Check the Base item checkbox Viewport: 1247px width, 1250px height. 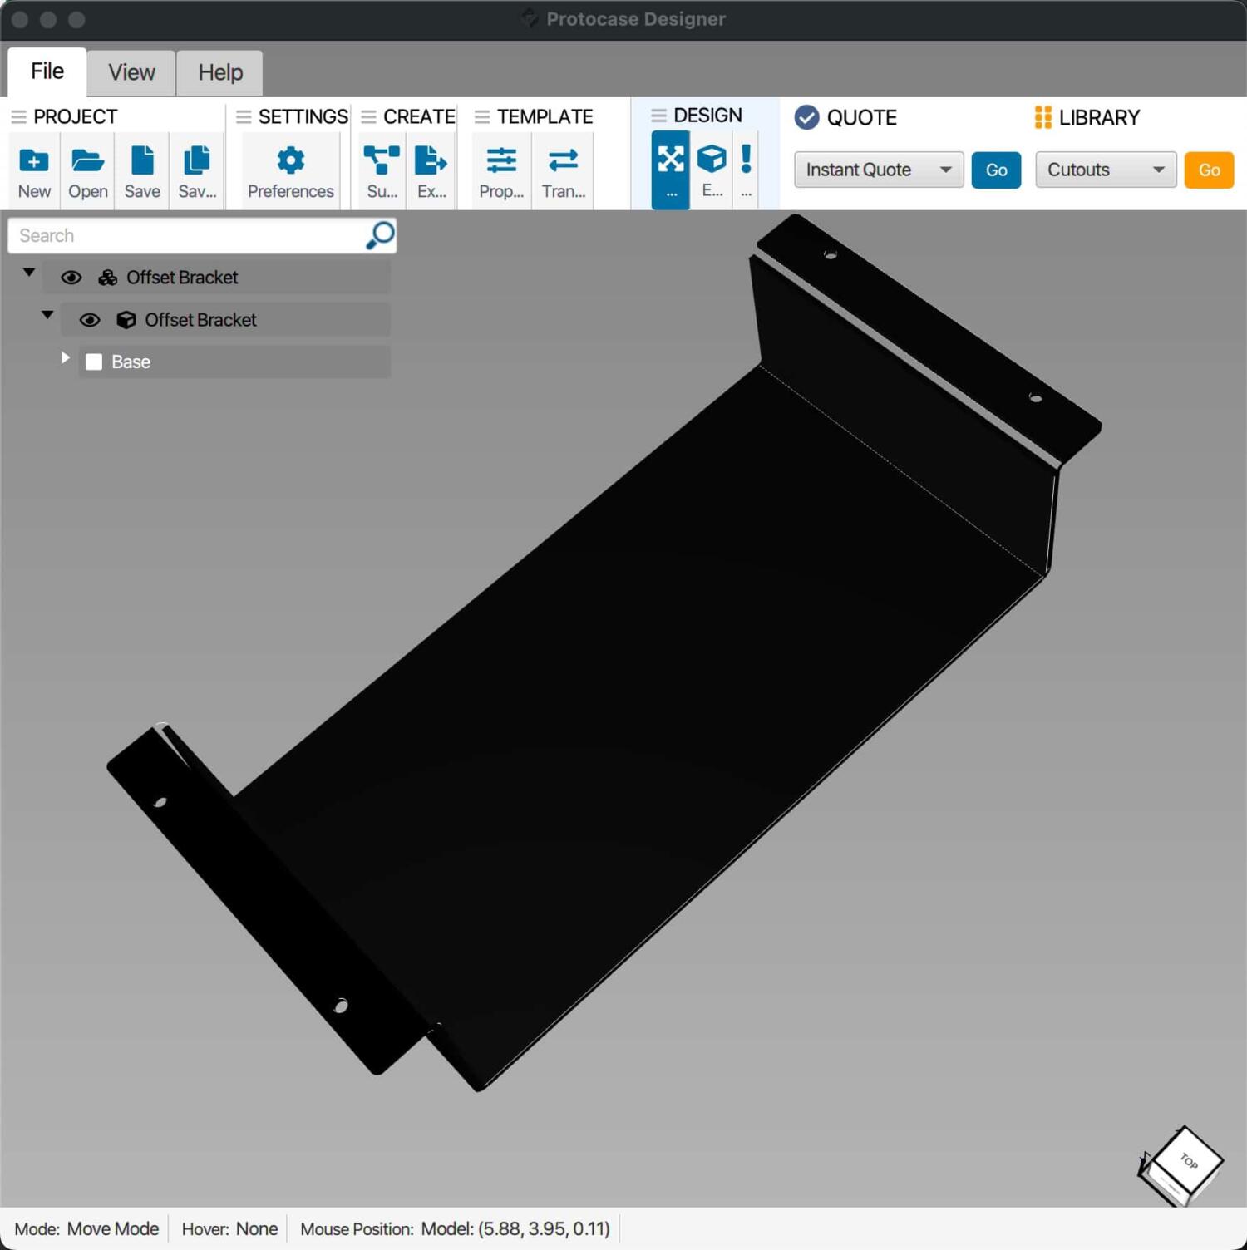coord(94,362)
